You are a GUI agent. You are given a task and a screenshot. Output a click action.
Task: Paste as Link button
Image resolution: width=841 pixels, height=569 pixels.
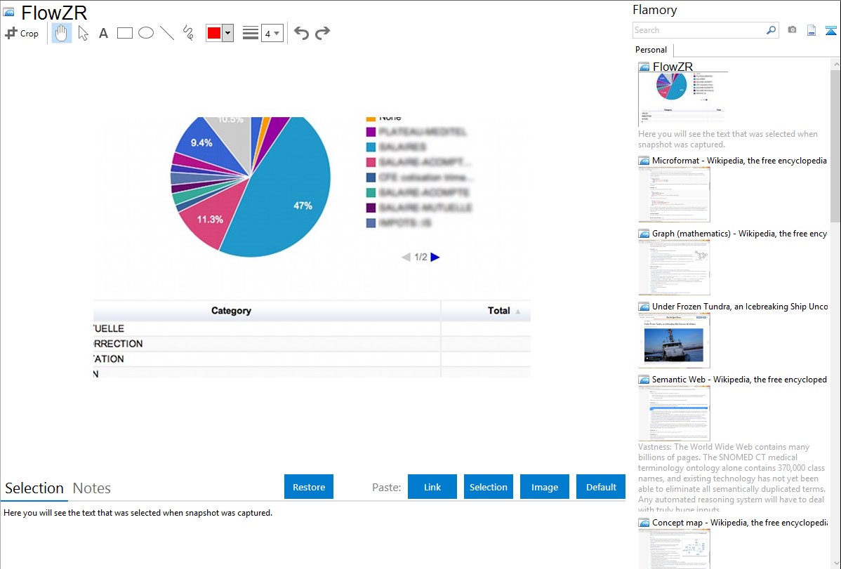432,487
